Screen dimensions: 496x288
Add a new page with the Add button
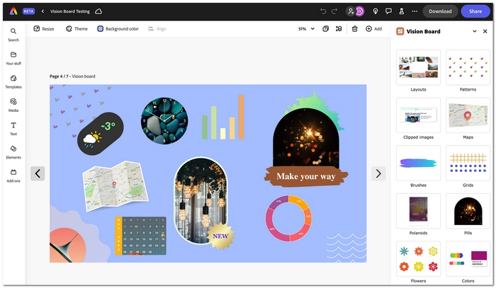pos(374,29)
